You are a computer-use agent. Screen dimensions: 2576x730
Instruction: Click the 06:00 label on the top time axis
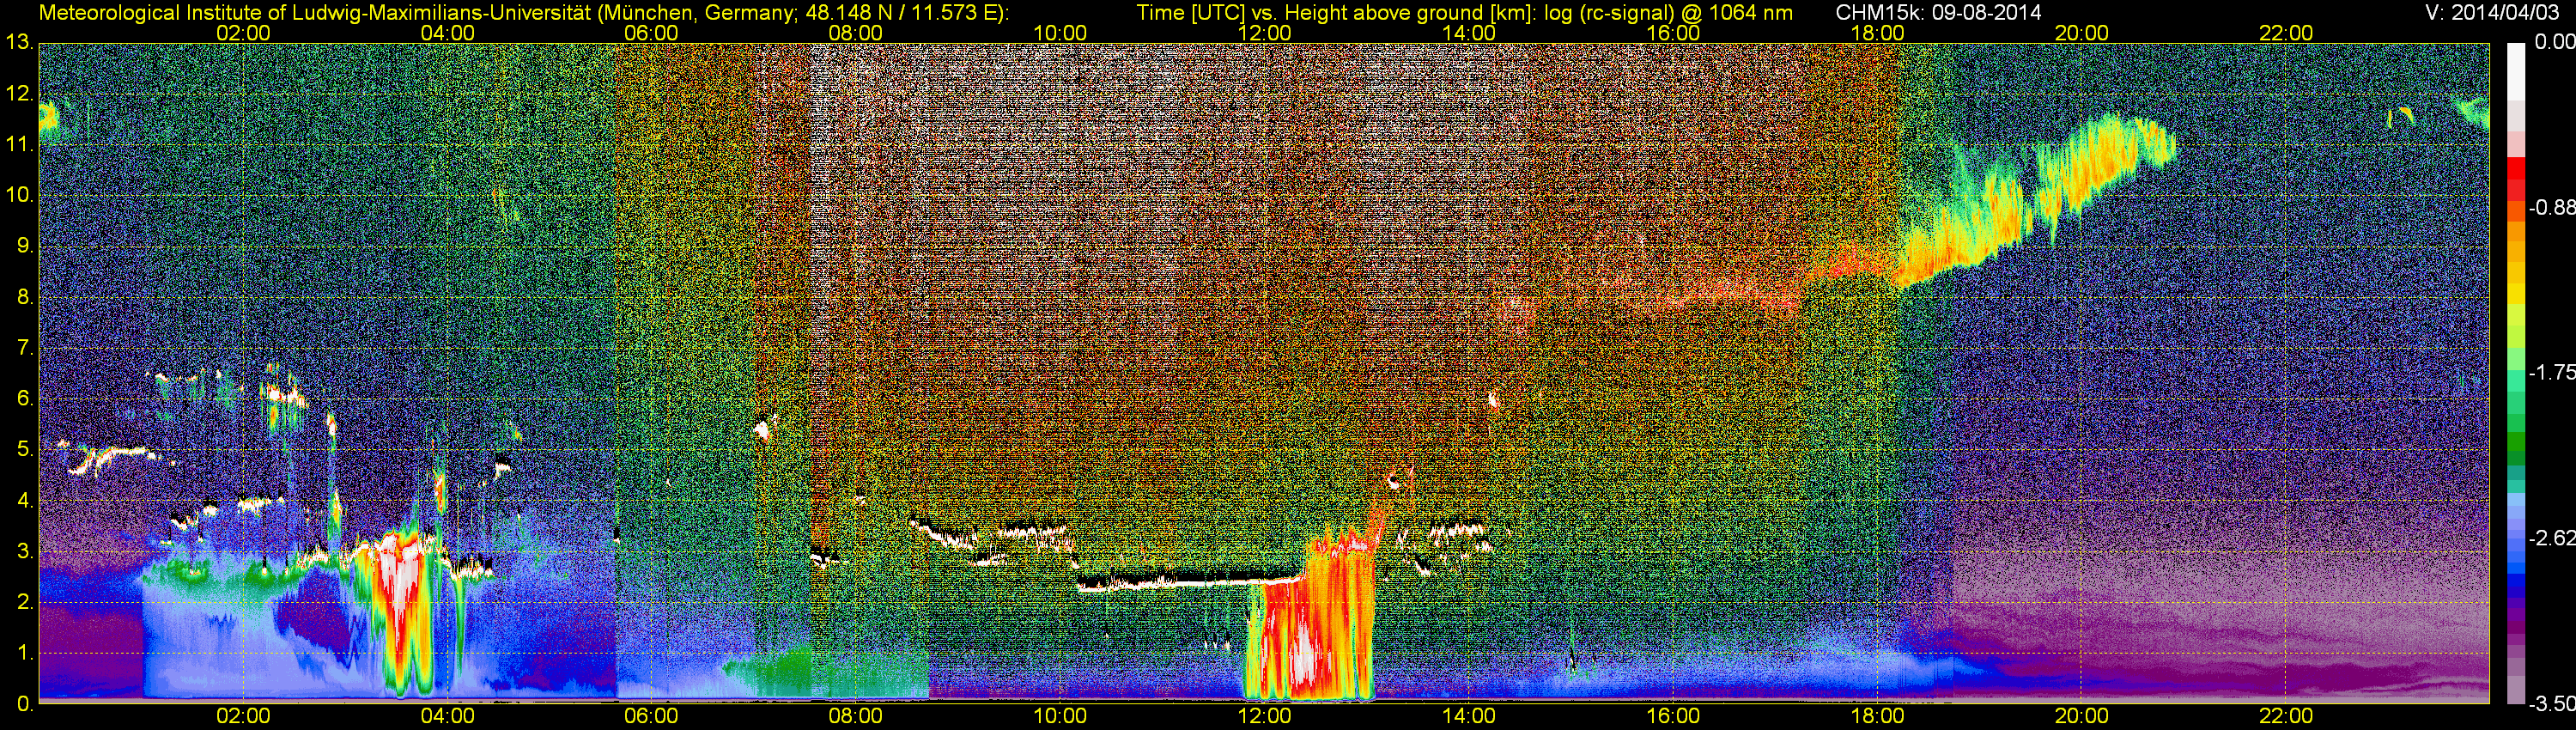coord(651,33)
